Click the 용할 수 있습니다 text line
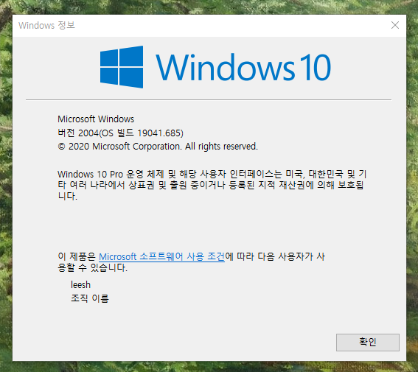This screenshot has height=372, width=418. pos(92,267)
